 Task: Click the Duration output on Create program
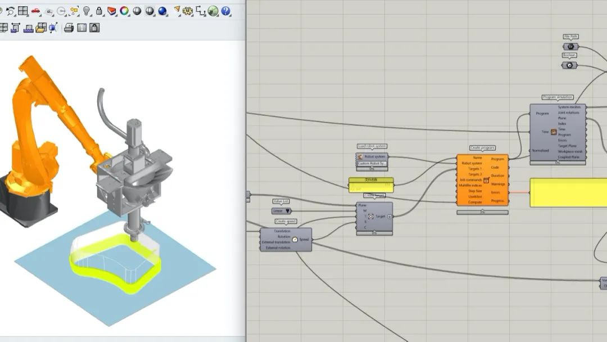click(497, 175)
